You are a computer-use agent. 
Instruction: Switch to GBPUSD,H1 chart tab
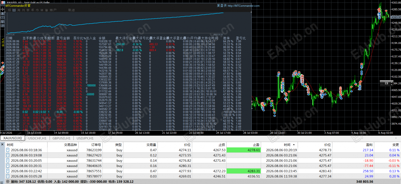coord(62,138)
